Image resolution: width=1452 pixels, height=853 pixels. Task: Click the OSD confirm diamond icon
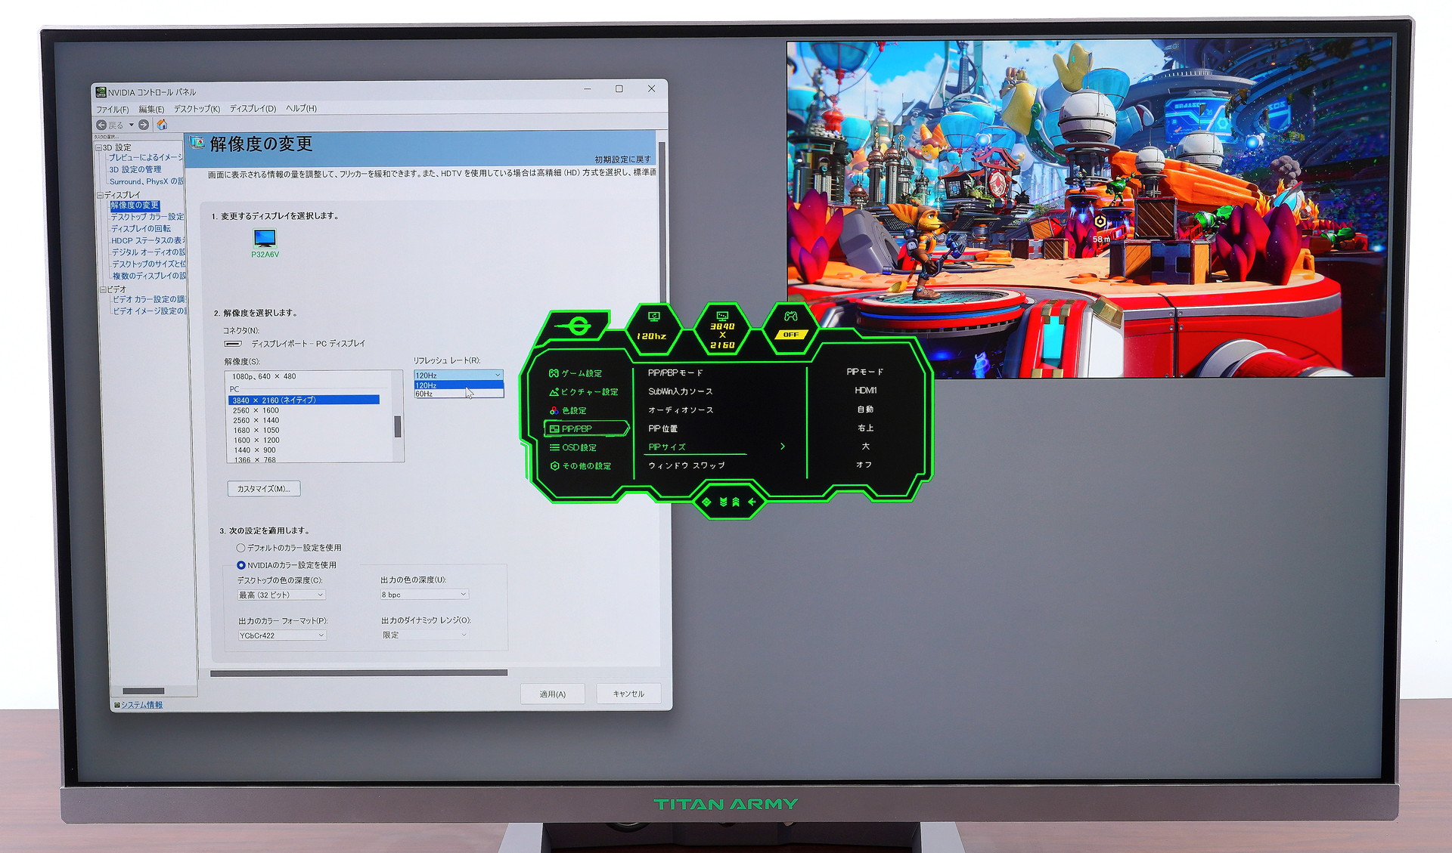[706, 502]
